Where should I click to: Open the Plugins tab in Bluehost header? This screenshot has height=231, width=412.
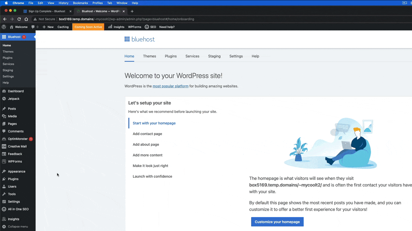click(x=171, y=56)
